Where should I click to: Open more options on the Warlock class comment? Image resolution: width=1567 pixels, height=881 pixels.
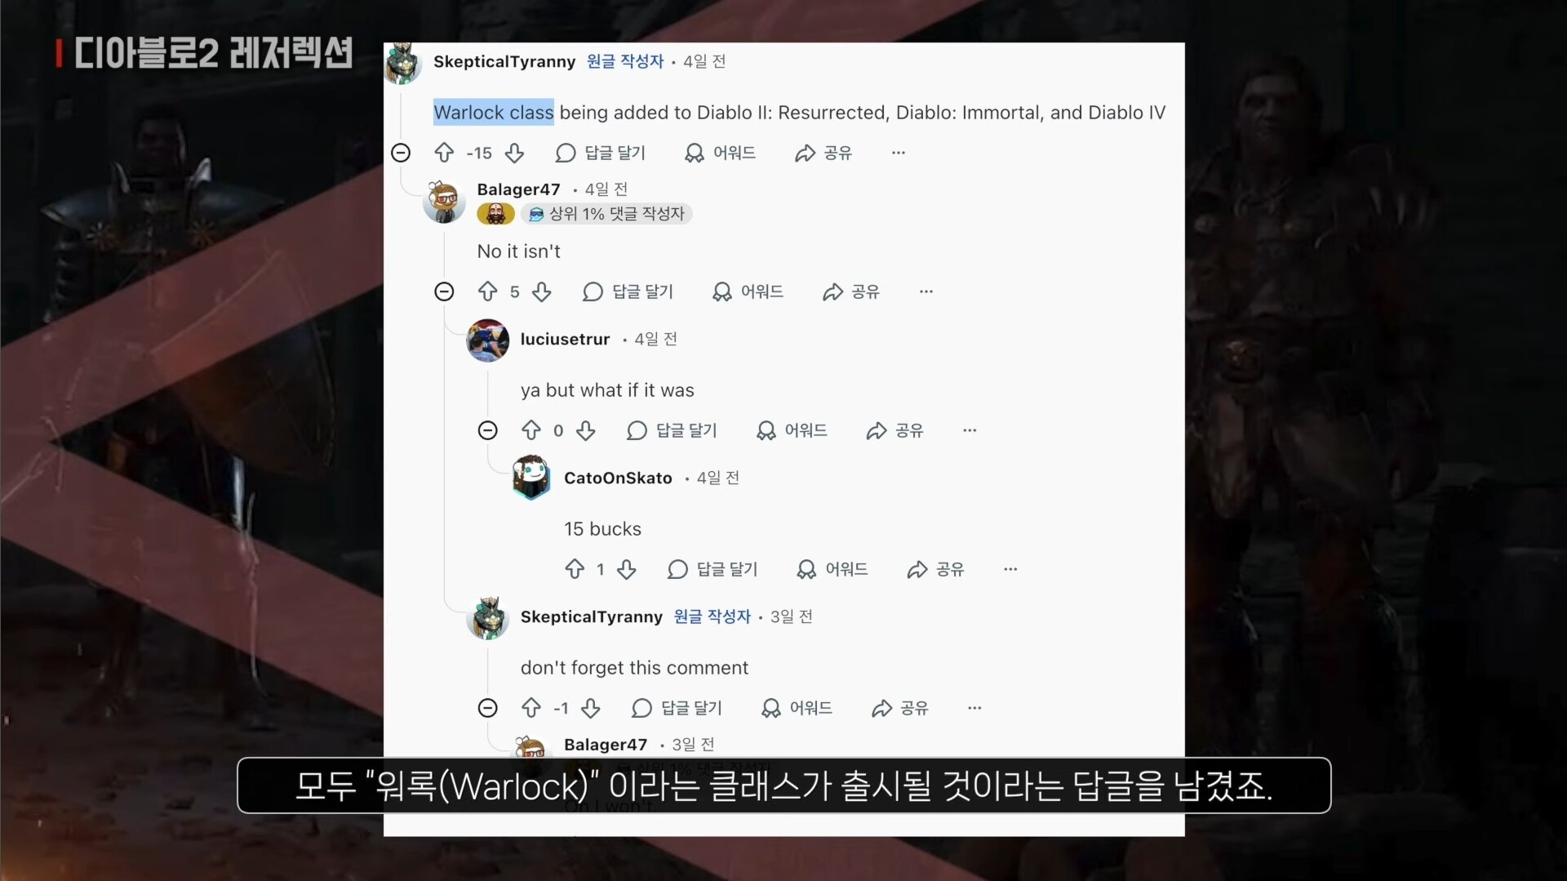(899, 153)
